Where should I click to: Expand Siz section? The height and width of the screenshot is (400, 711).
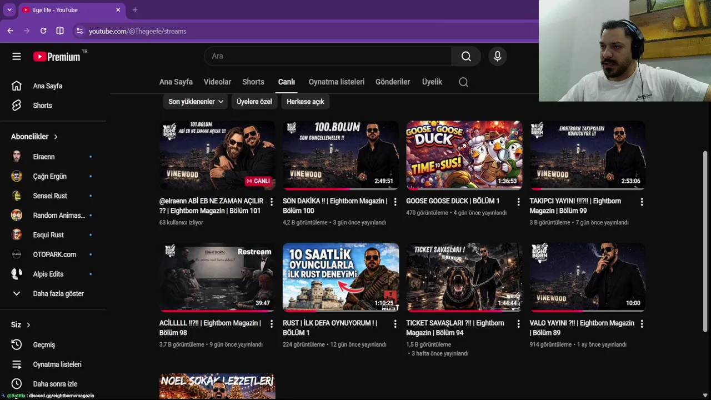pyautogui.click(x=21, y=325)
